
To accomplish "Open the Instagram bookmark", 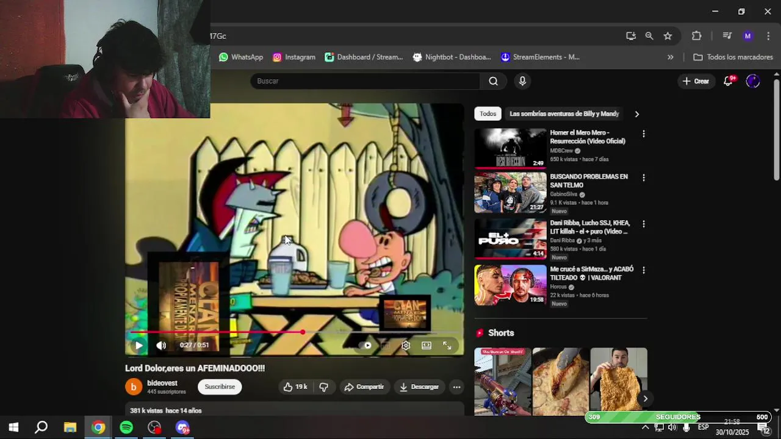I will tap(294, 57).
